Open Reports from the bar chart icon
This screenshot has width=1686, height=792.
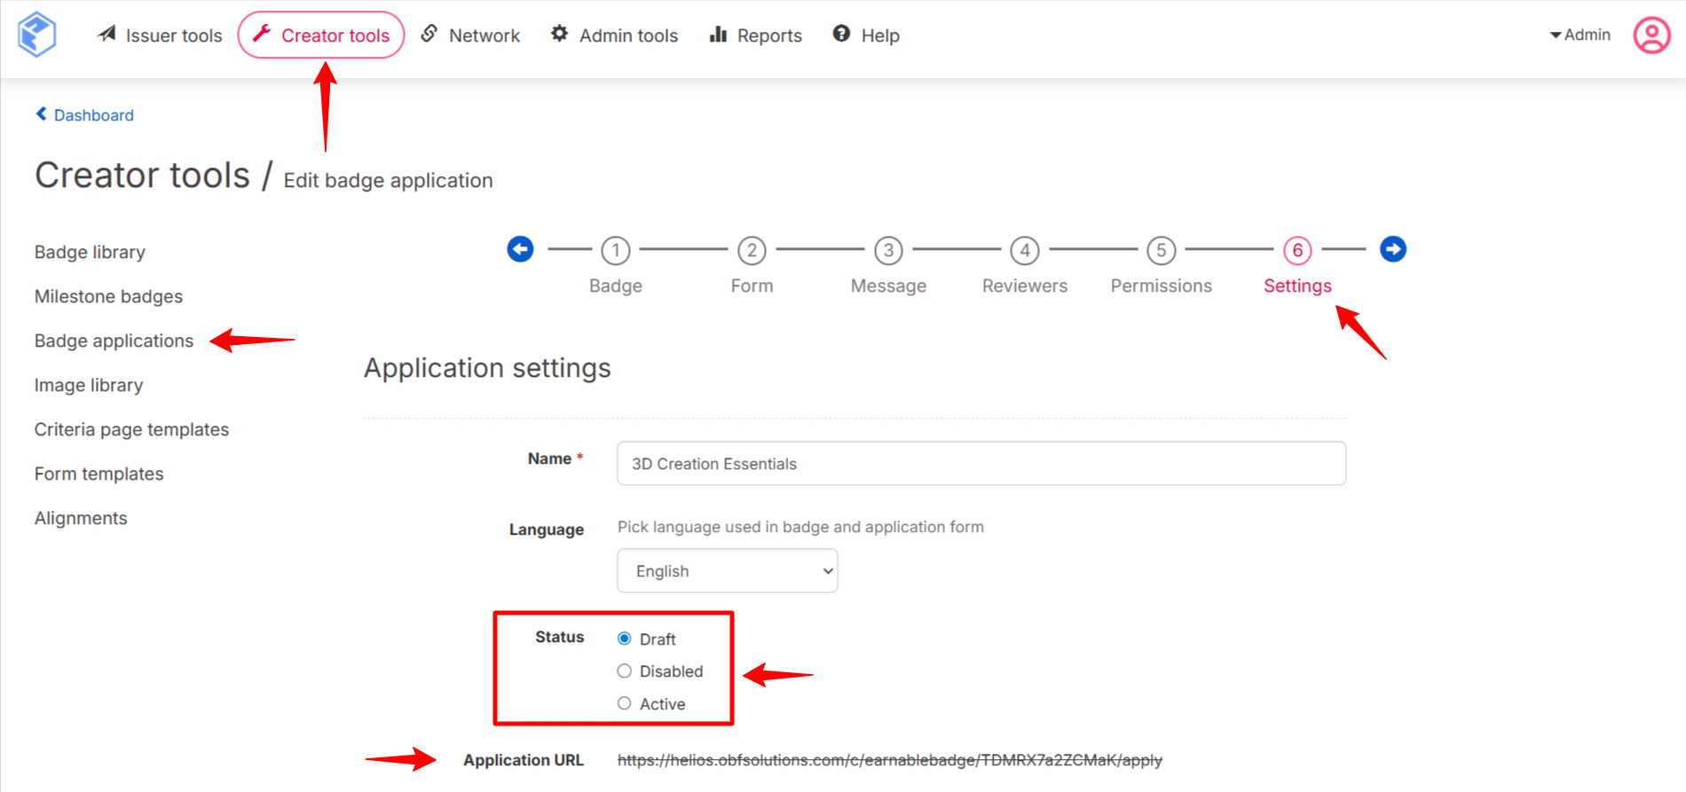(718, 34)
